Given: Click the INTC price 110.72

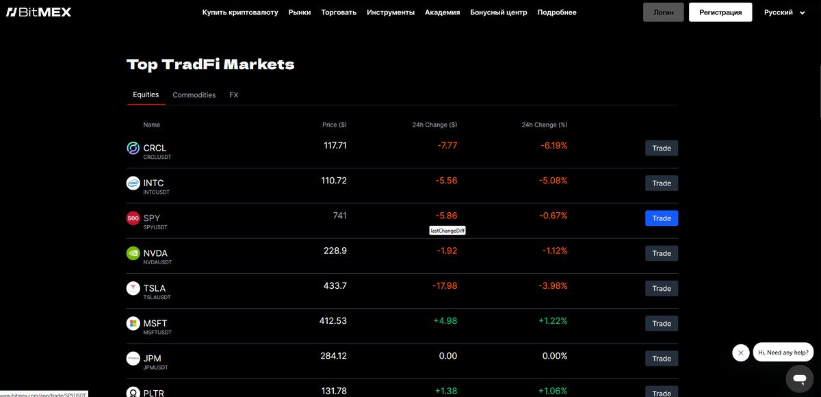Looking at the screenshot, I should click(x=334, y=180).
